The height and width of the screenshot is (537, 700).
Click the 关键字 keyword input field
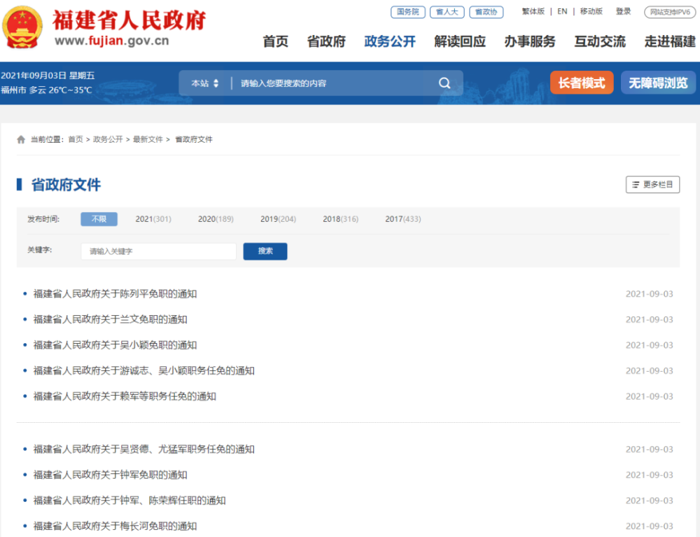pyautogui.click(x=158, y=251)
